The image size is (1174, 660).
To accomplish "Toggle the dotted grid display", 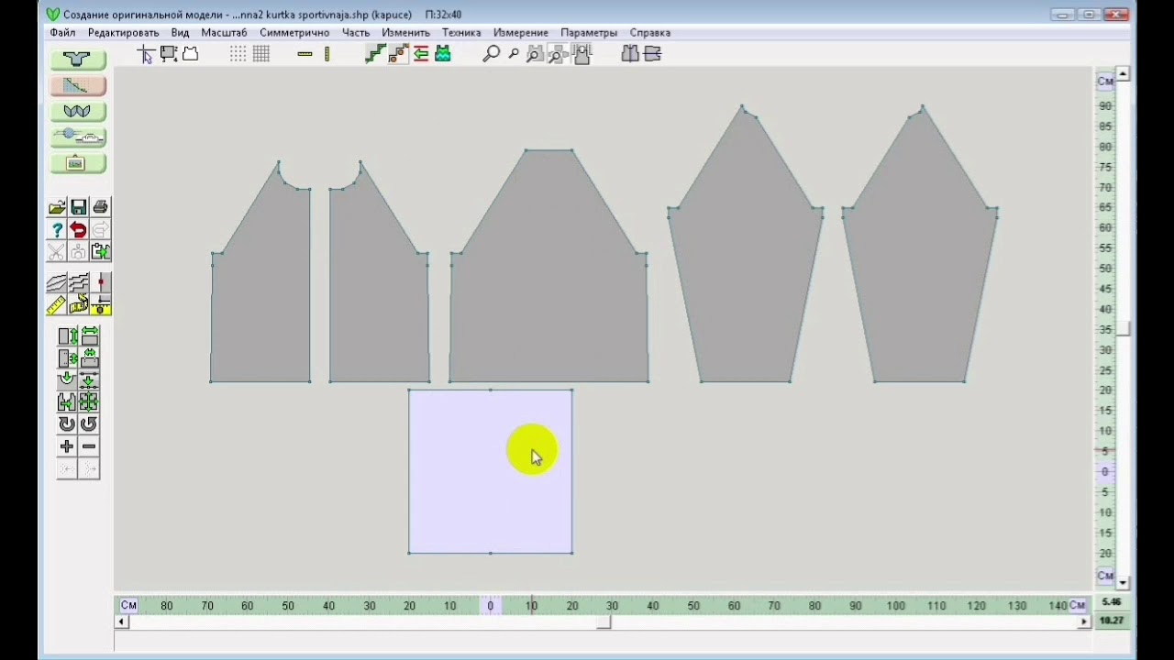I will (x=238, y=54).
